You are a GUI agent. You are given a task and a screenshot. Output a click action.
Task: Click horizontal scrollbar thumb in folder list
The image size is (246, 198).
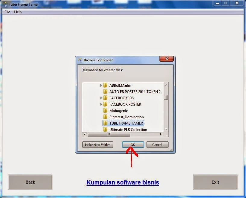pos(109,134)
